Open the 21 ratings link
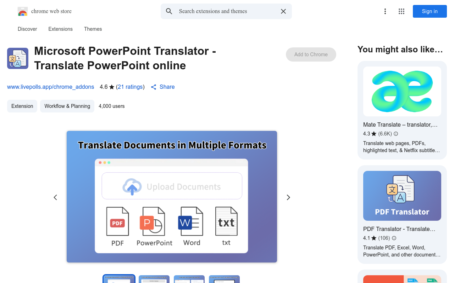 pyautogui.click(x=130, y=87)
